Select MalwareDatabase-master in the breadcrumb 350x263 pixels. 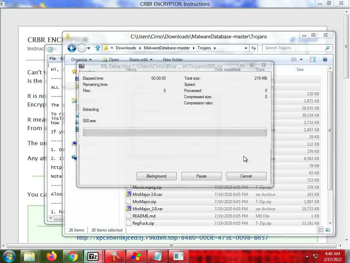click(x=167, y=48)
